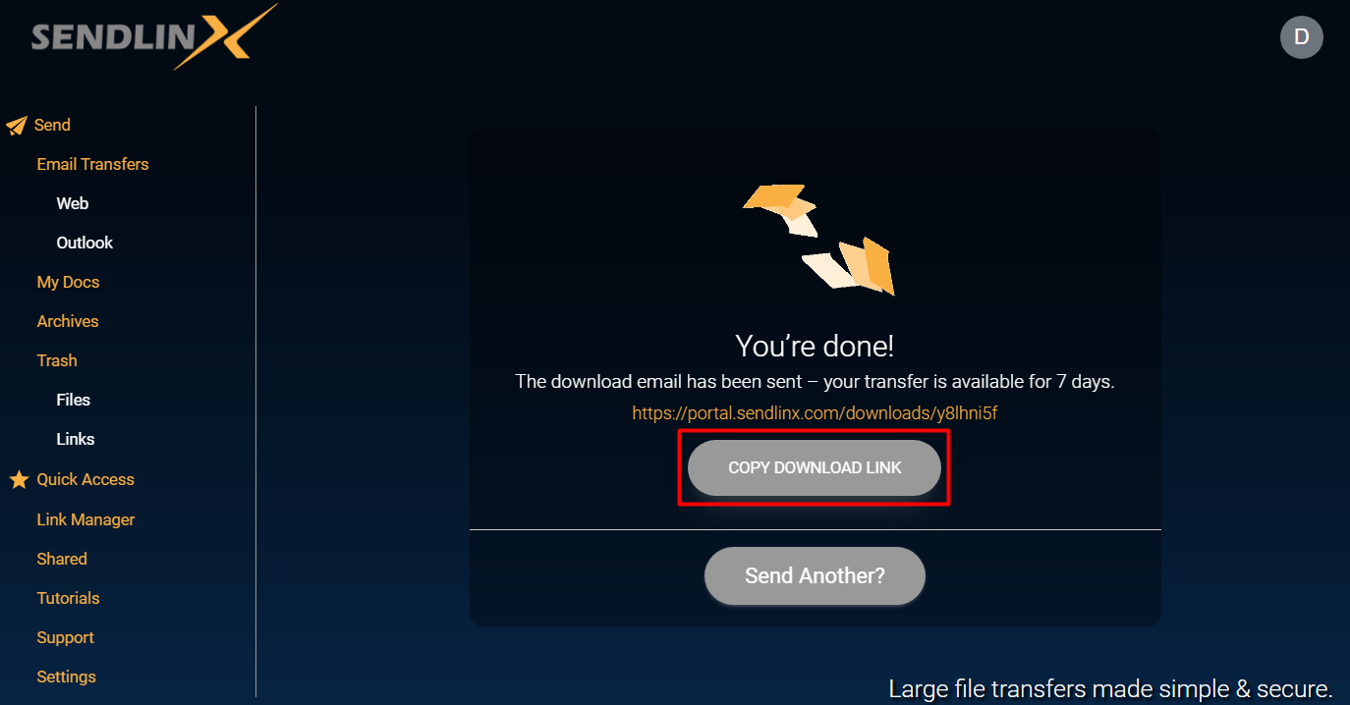Open Link Manager
Viewport: 1350px width, 705px height.
coord(85,519)
